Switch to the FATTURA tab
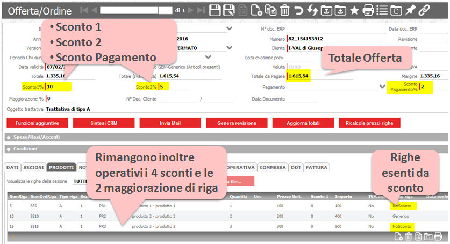Viewport: 450px width, 244px height. (316, 167)
